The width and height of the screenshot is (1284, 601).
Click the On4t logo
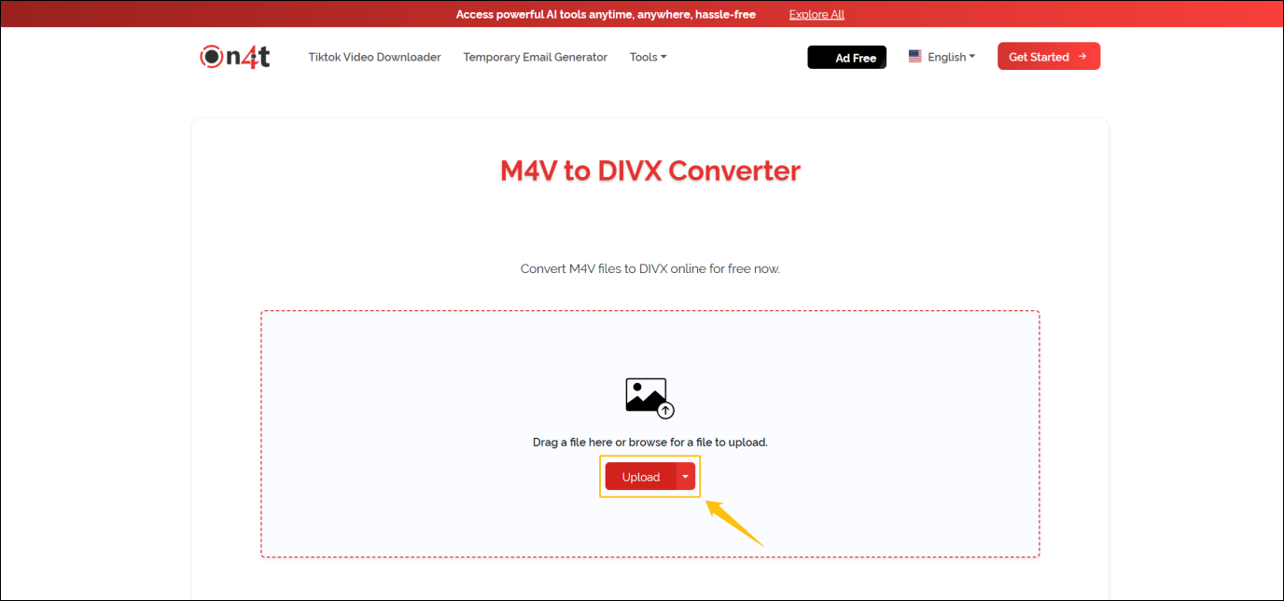pos(233,56)
